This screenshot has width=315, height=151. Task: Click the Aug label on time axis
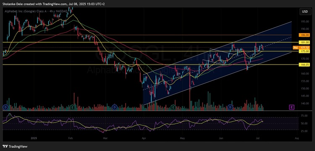pos(297,138)
